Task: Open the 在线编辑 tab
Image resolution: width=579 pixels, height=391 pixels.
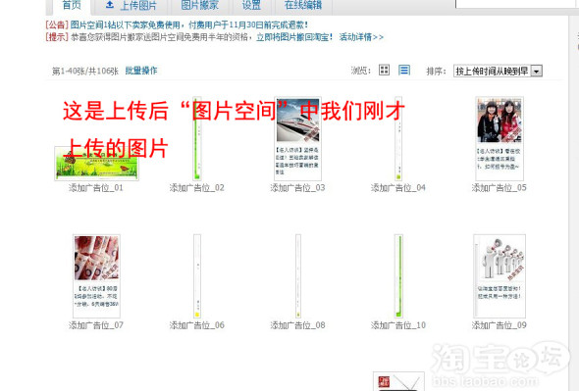Action: tap(303, 5)
